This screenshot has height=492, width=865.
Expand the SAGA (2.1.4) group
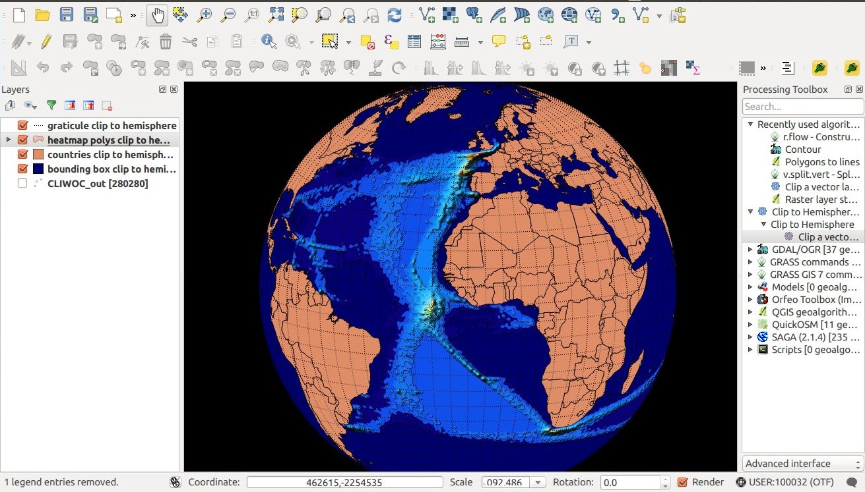tap(750, 337)
